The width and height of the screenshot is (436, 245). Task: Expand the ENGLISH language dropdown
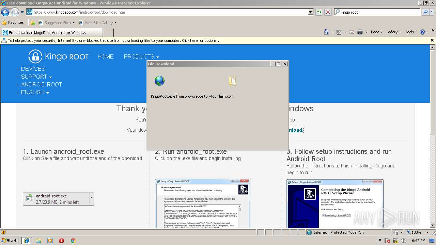(x=35, y=92)
